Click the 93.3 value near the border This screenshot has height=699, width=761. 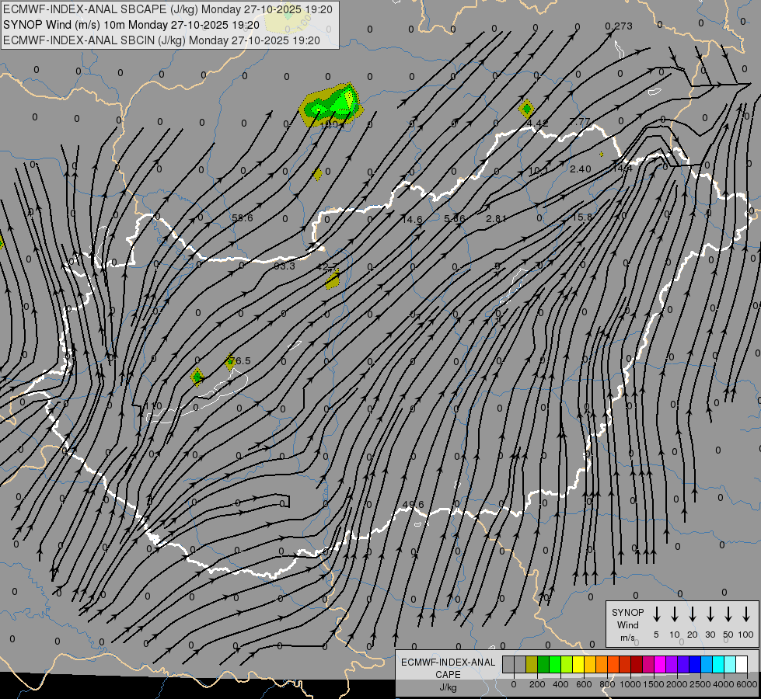(x=285, y=266)
